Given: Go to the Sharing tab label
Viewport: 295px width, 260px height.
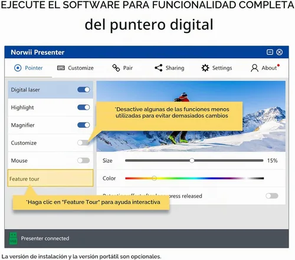Looking at the screenshot, I should tap(175, 68).
